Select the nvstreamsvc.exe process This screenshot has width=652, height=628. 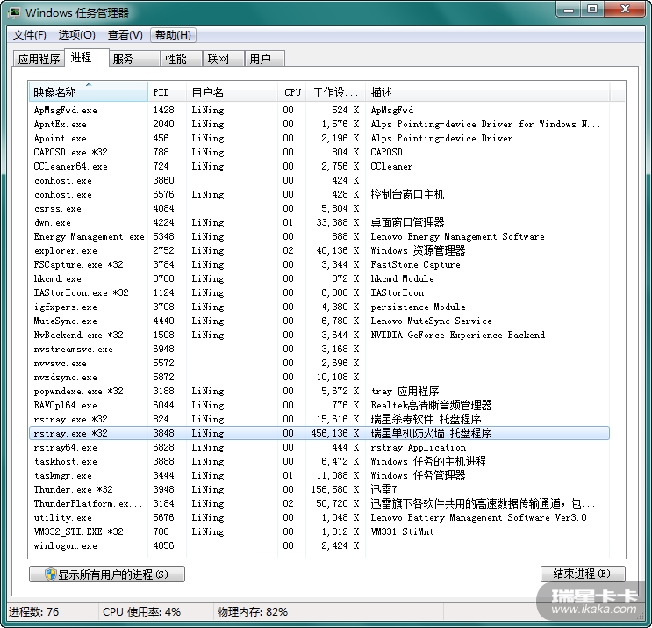point(319,349)
